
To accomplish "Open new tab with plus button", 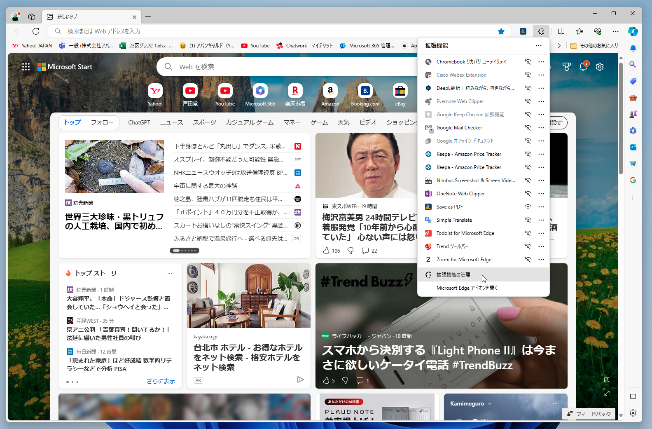I will [148, 17].
